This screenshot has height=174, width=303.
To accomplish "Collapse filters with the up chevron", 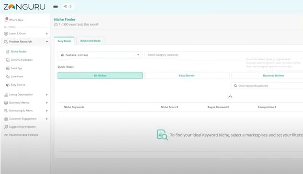I will click(x=230, y=97).
